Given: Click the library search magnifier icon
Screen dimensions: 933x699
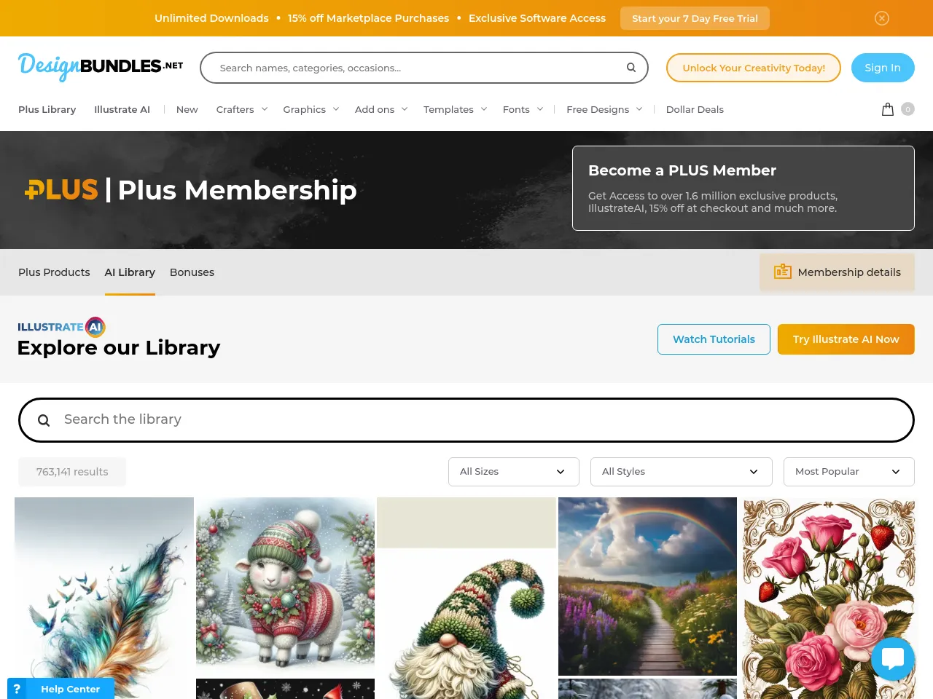Looking at the screenshot, I should pyautogui.click(x=44, y=420).
